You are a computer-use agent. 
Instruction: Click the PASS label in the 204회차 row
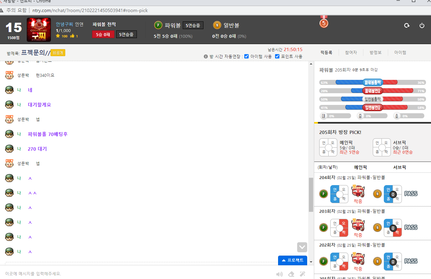pos(411,193)
